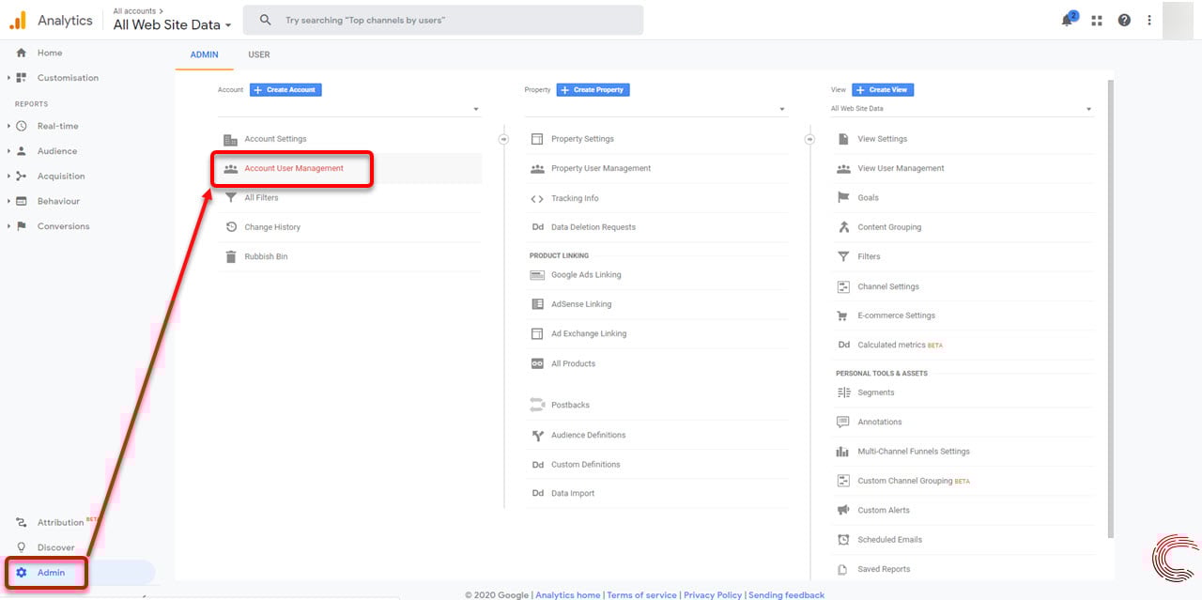Viewport: 1202px width, 600px height.
Task: Click the Change History clock icon
Action: [x=230, y=227]
